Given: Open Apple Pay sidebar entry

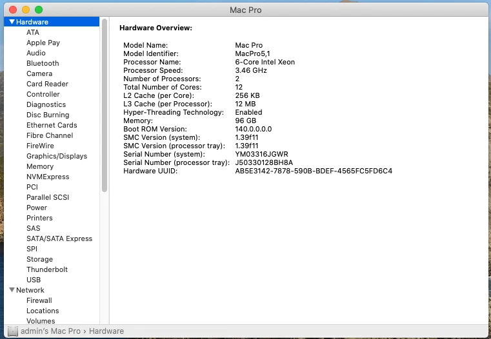Looking at the screenshot, I should (x=43, y=43).
